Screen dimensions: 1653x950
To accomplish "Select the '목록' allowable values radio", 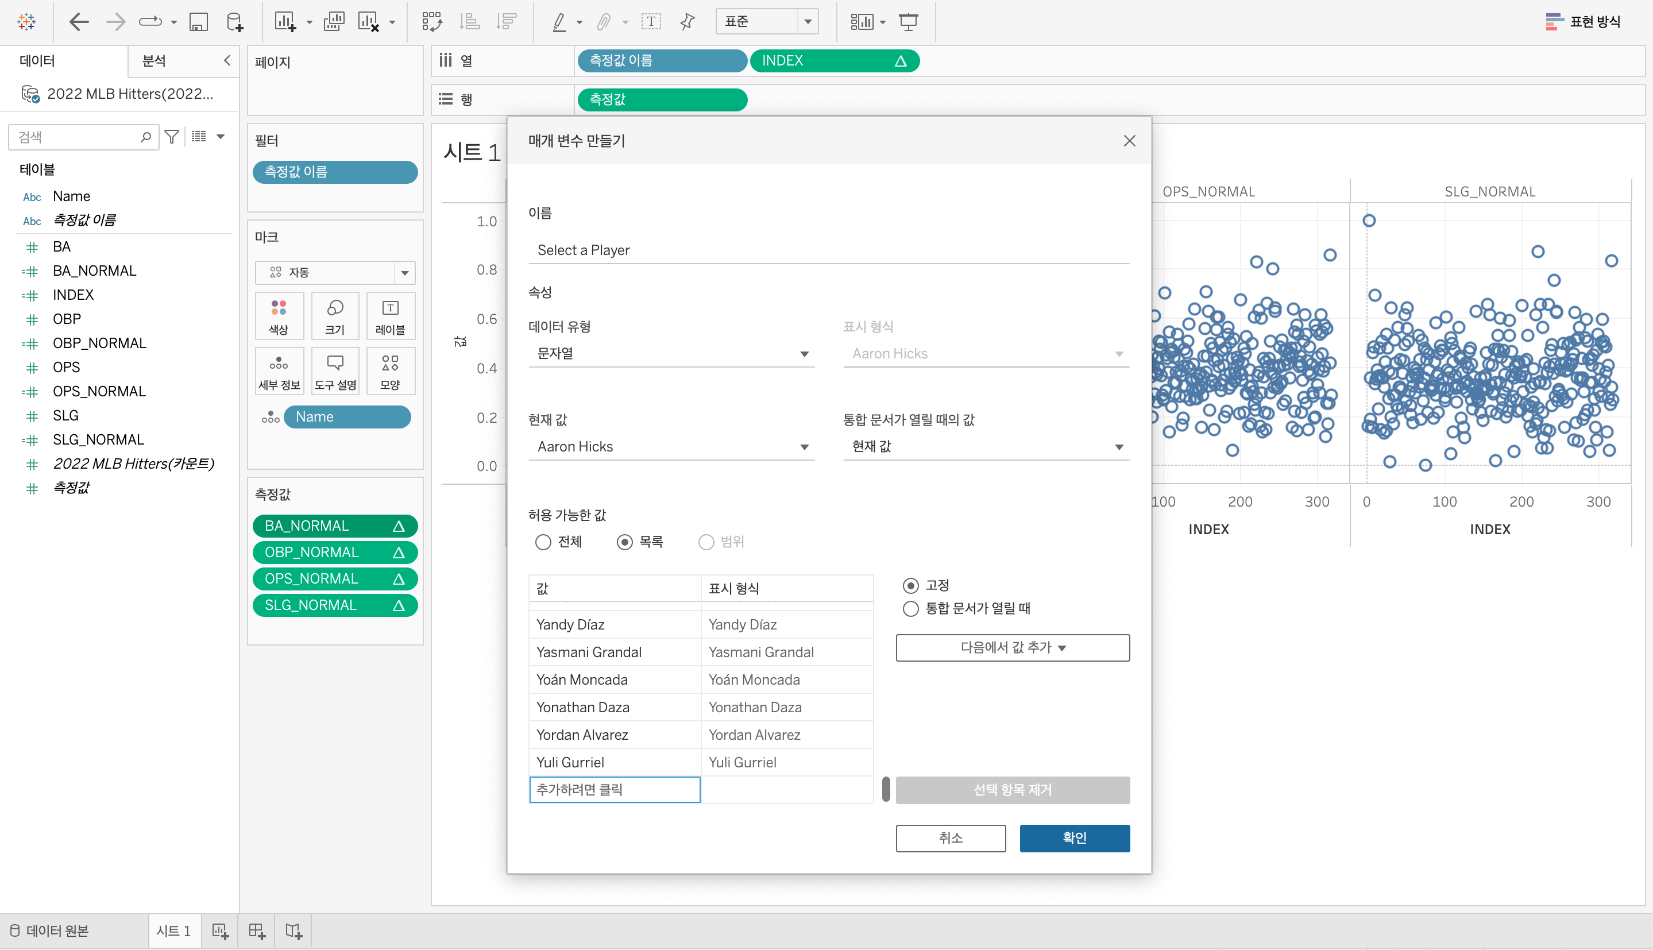I will (624, 542).
